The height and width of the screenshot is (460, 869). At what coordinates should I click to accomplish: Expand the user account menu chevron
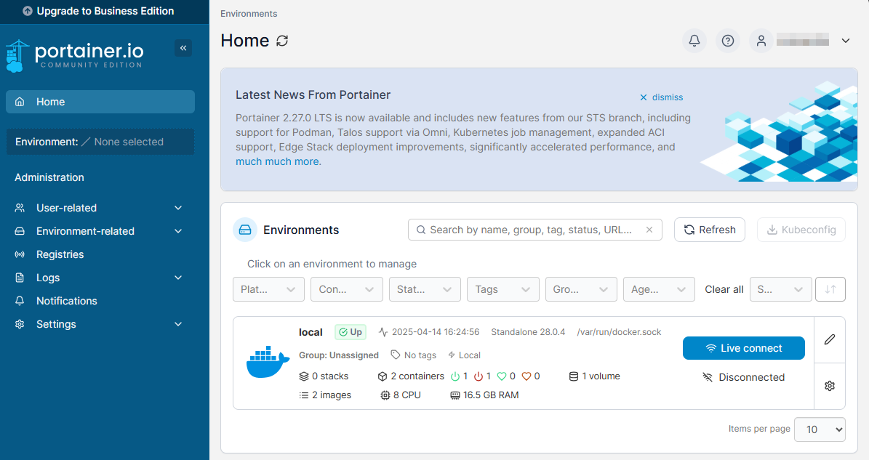pyautogui.click(x=845, y=41)
